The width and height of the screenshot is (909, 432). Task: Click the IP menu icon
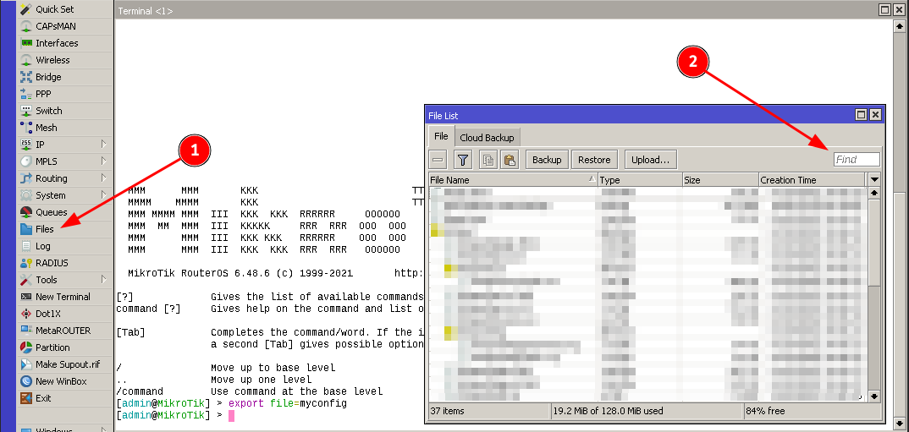point(25,145)
